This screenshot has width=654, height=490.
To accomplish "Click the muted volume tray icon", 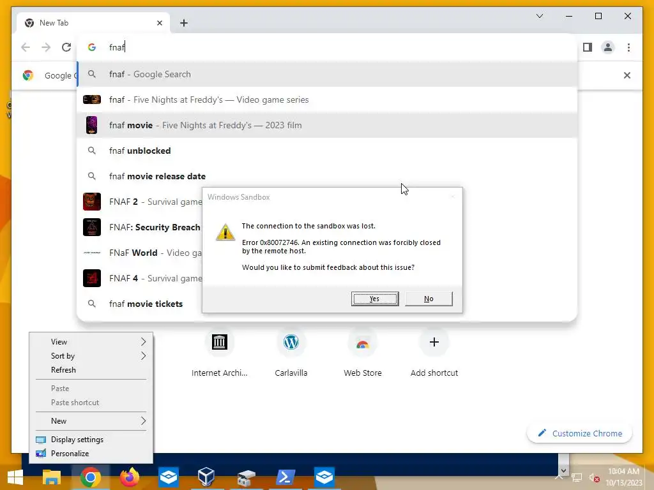I will (595, 477).
